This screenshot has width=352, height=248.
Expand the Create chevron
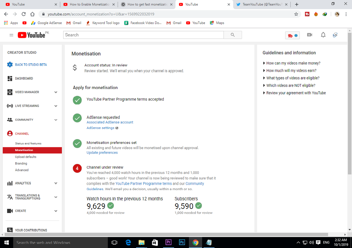point(56,211)
